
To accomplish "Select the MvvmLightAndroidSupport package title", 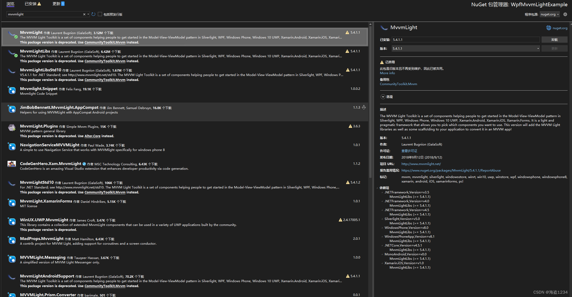I will click(47, 276).
